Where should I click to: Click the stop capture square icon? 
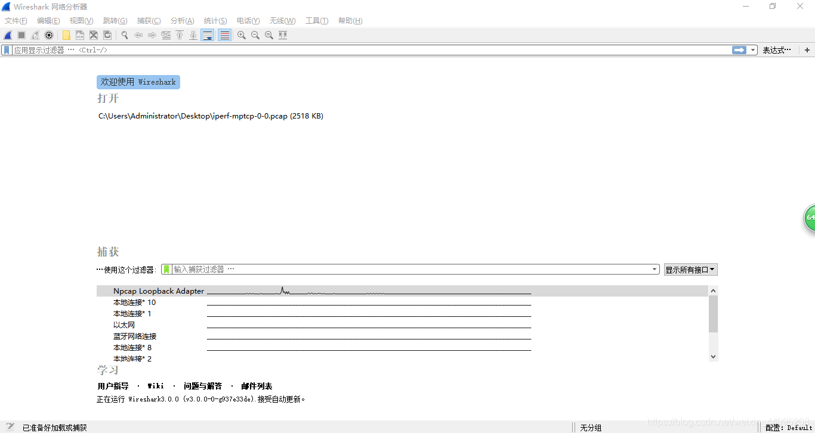[x=21, y=35]
